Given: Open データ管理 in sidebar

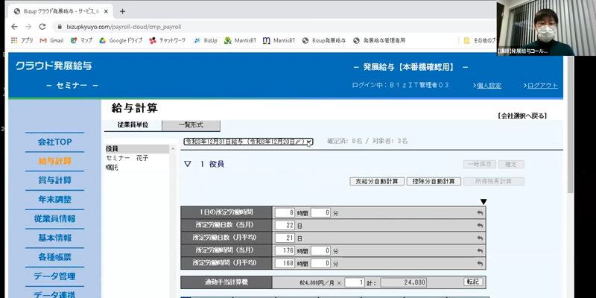Looking at the screenshot, I should pos(54,276).
